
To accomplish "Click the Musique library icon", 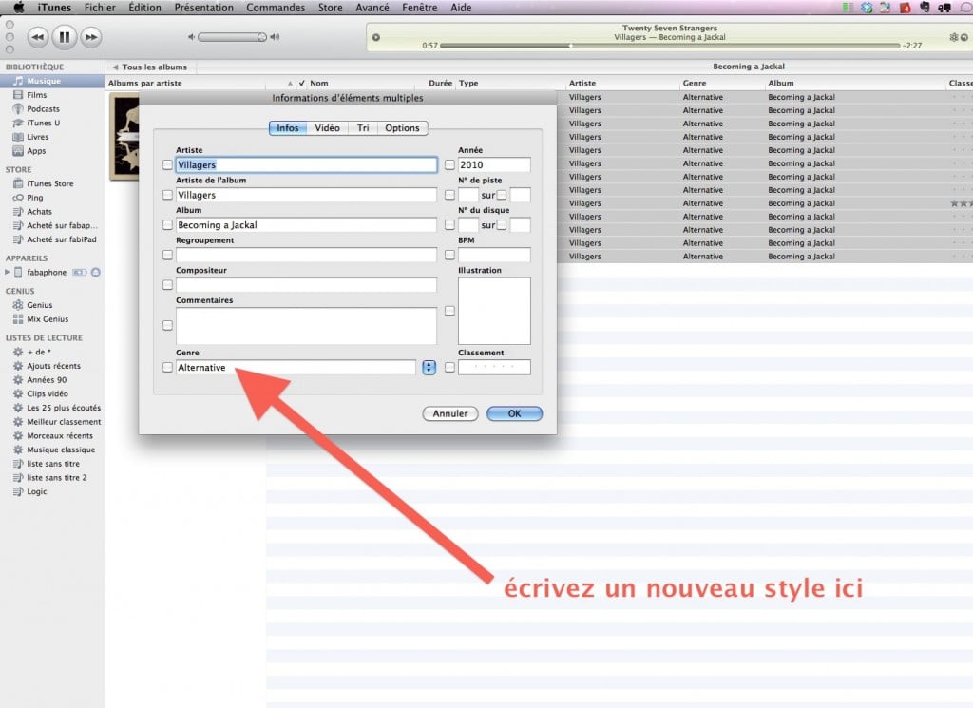I will [19, 81].
